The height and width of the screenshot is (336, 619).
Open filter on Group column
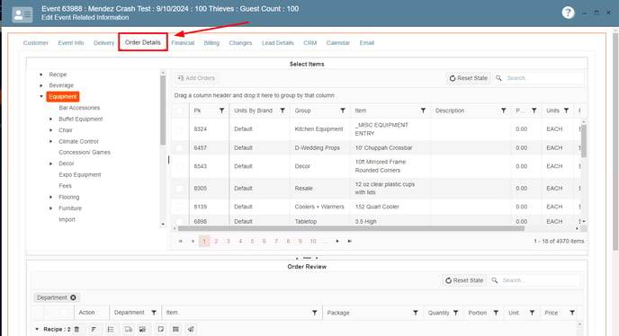pos(343,111)
